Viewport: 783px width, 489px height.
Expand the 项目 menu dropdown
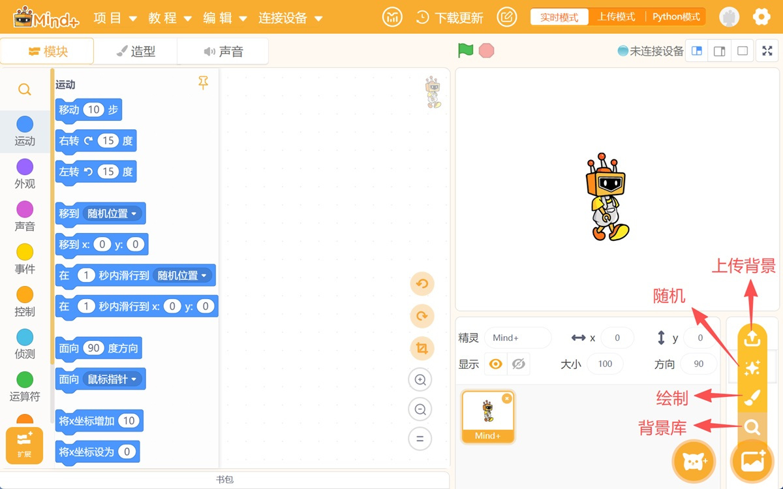[x=115, y=18]
